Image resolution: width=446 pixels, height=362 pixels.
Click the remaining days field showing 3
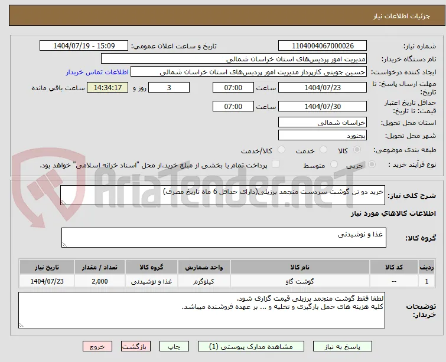click(169, 87)
